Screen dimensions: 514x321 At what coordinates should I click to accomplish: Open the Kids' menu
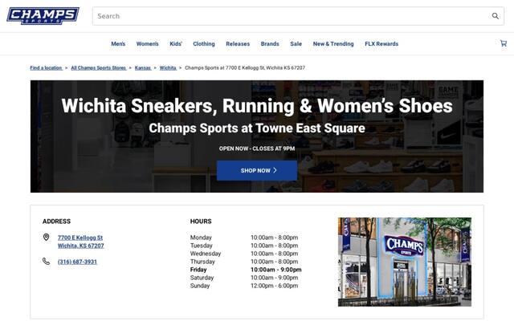tap(176, 44)
